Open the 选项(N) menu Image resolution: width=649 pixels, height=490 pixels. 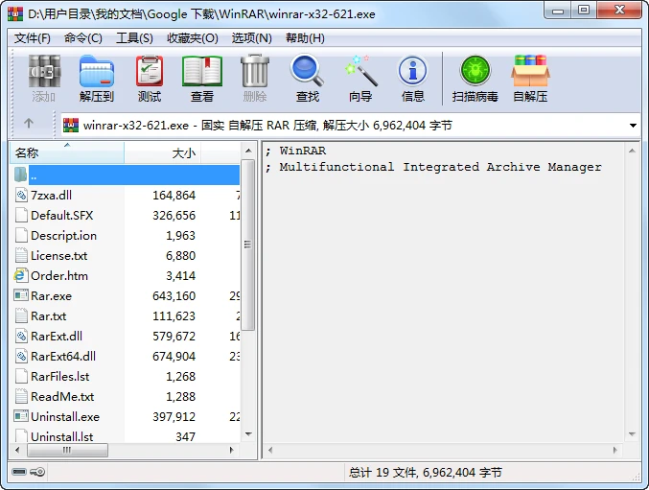pyautogui.click(x=252, y=38)
